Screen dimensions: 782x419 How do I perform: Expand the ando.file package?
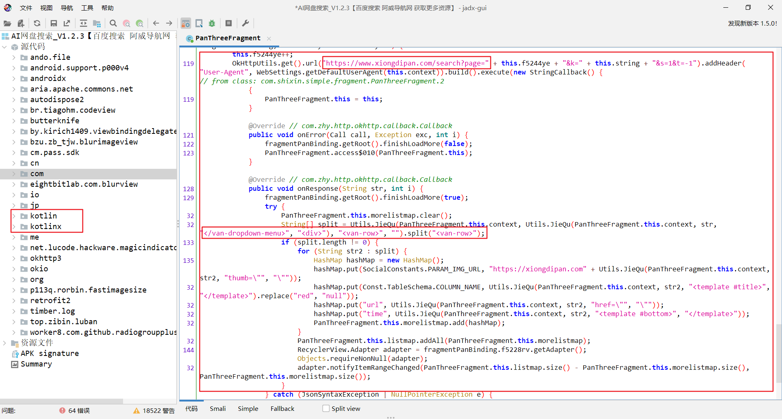14,57
